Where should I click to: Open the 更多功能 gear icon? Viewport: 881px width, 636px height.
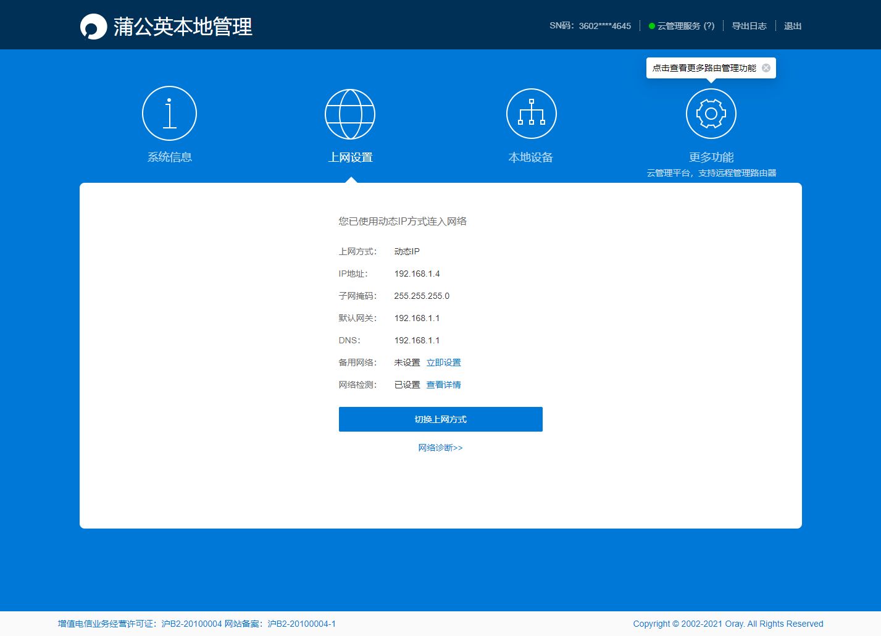(711, 114)
